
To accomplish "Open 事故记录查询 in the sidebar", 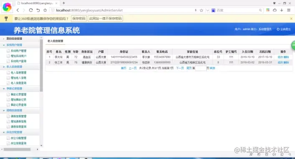I will coord(18,105).
